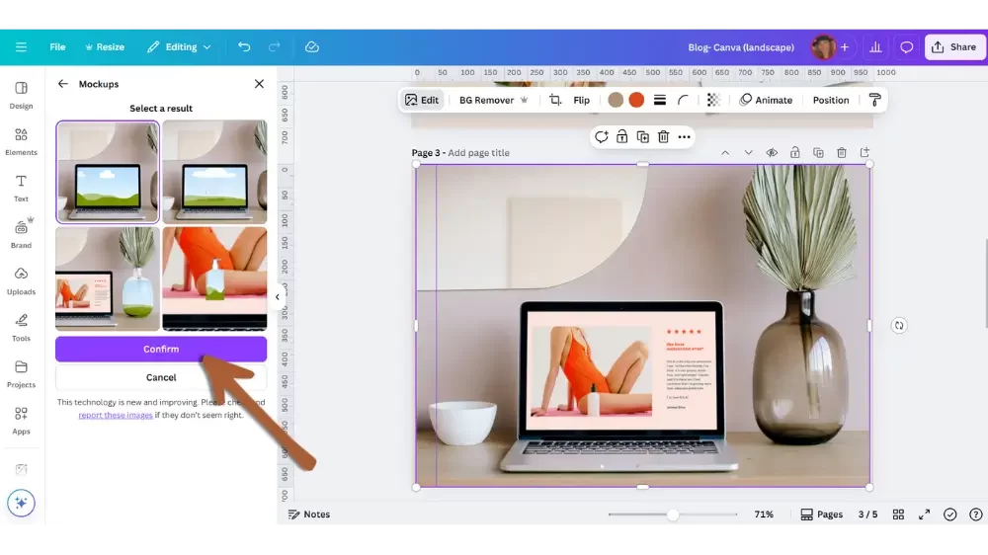Select laptop with blue vase mockup result
This screenshot has width=988, height=555.
coord(108,279)
